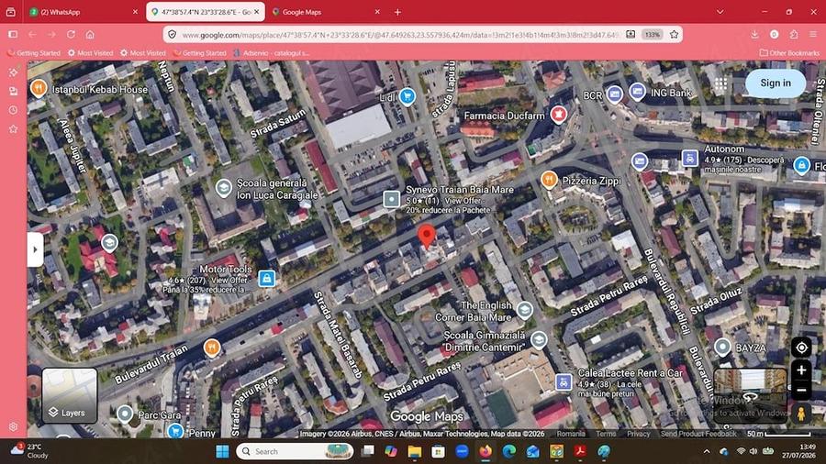This screenshot has height=464, width=826.
Task: Switch map type with Layers thumbnail
Action: [70, 395]
